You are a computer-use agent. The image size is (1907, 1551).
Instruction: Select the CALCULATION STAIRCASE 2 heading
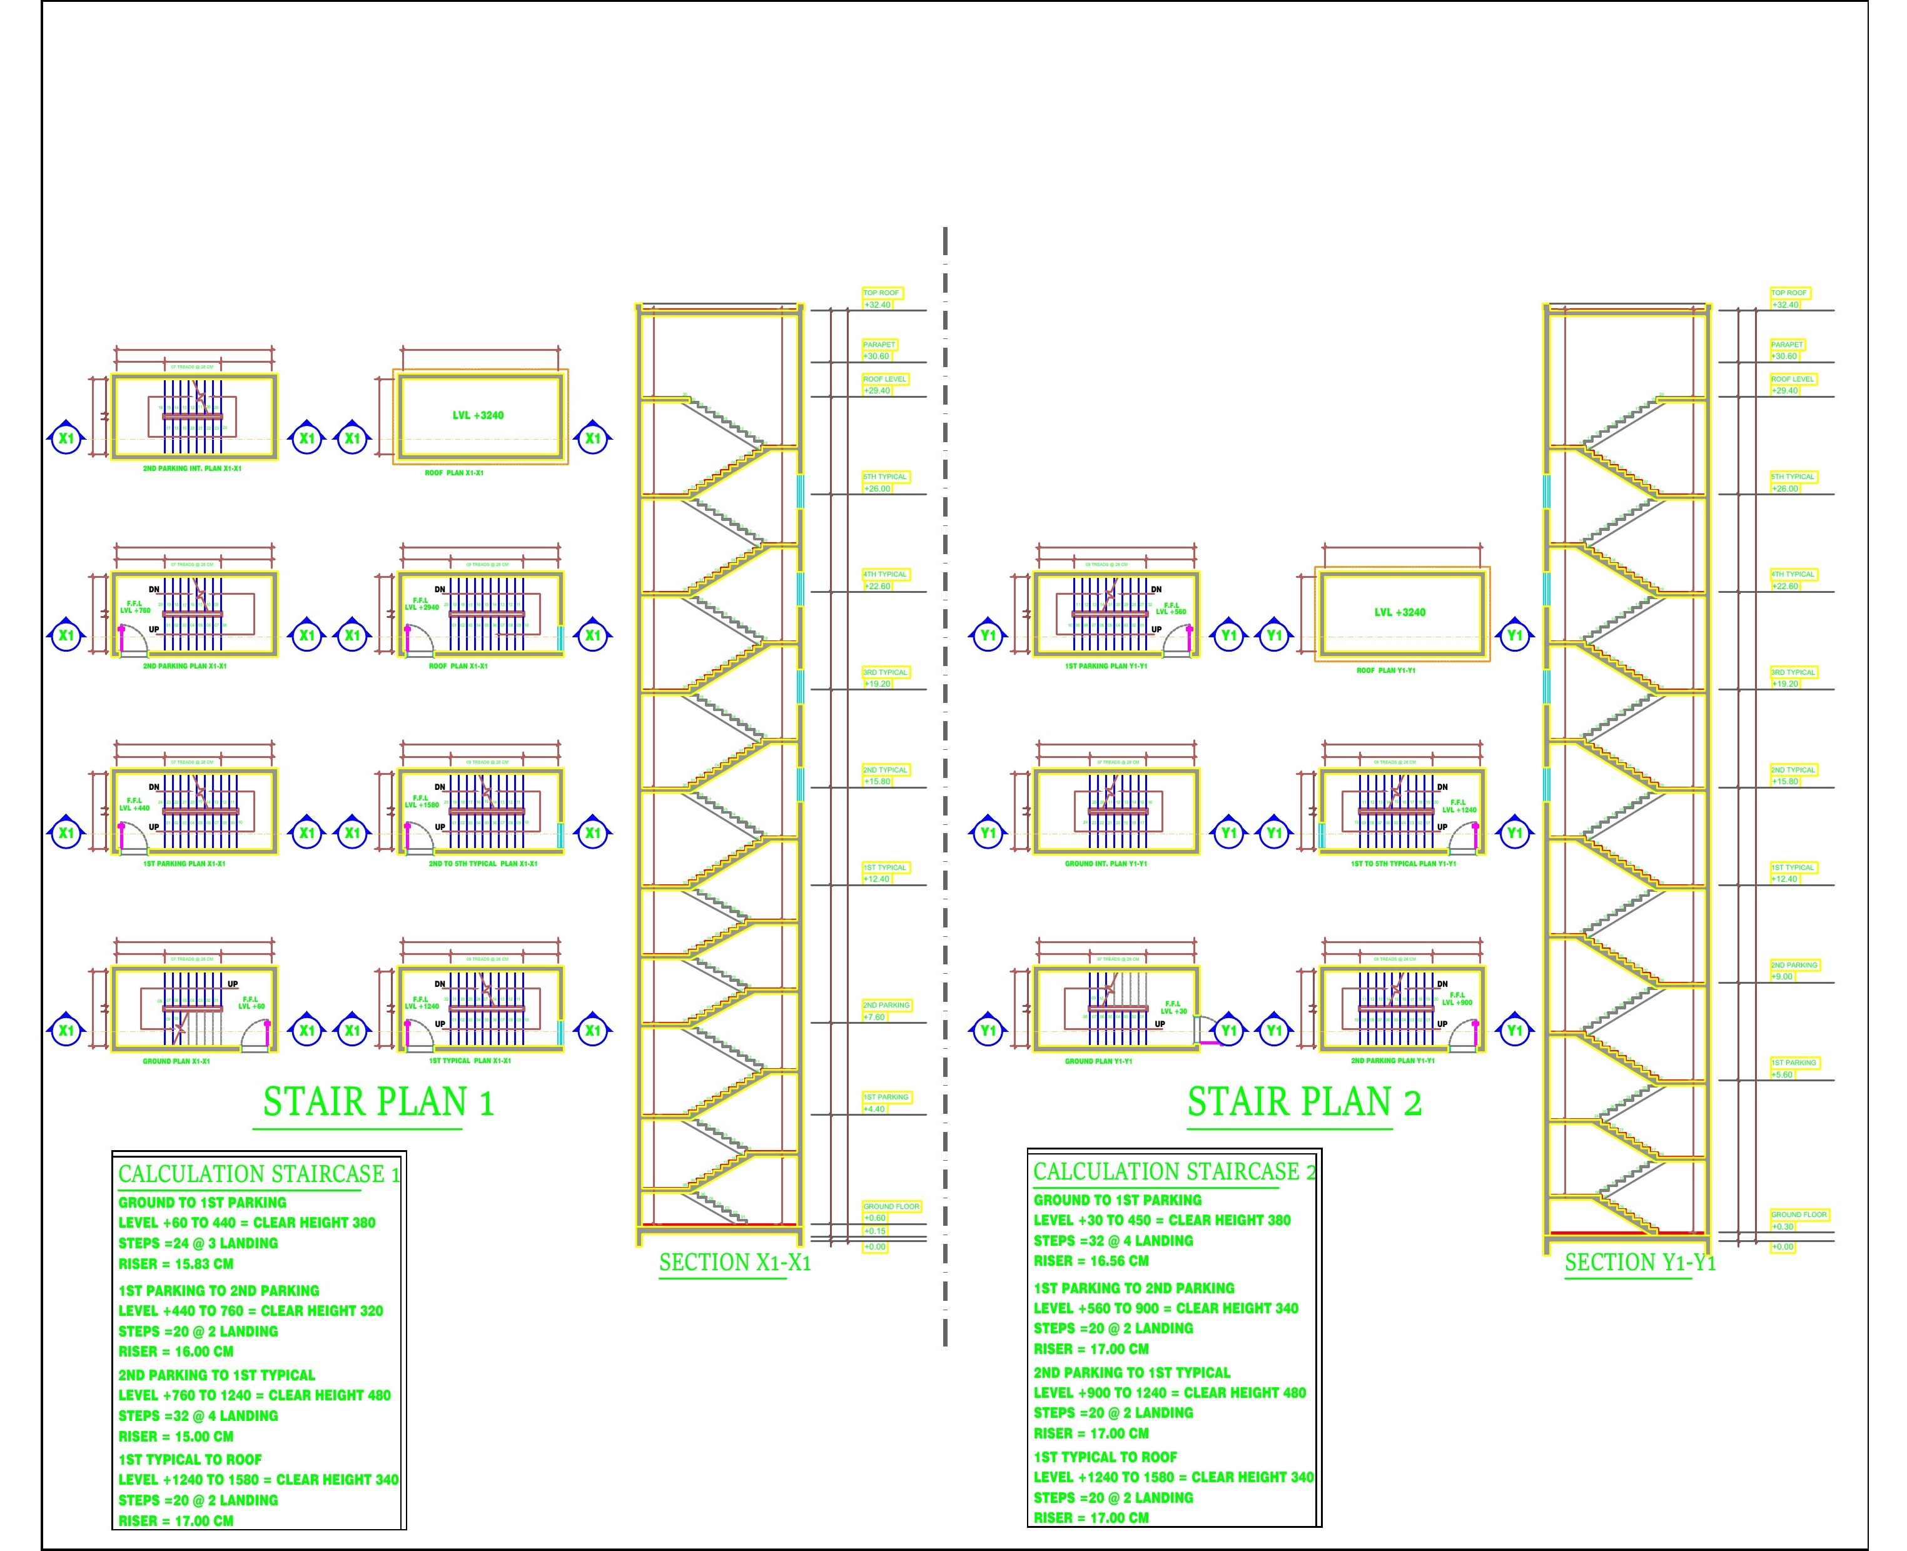tap(1174, 1170)
